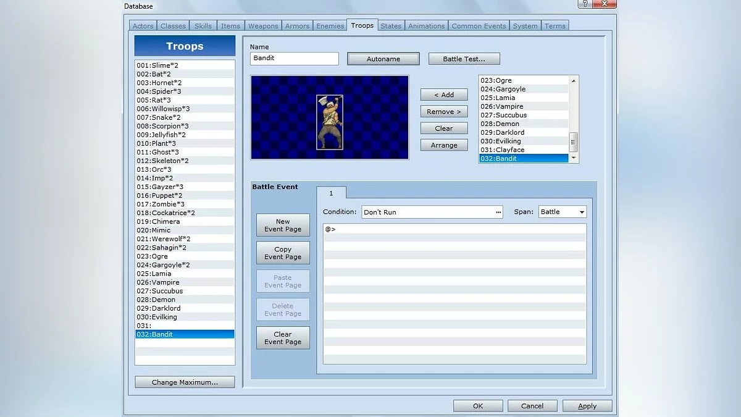Screen dimensions: 741x417
Task: Select troop 008:Scorpion*3
Action: pos(185,126)
